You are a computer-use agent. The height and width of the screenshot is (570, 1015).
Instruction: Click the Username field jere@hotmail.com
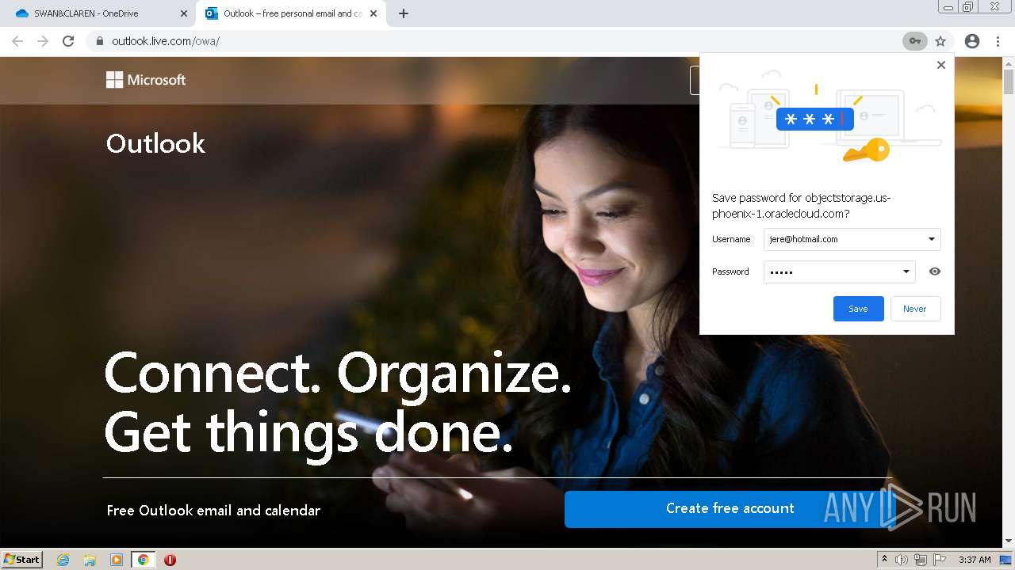tap(852, 239)
